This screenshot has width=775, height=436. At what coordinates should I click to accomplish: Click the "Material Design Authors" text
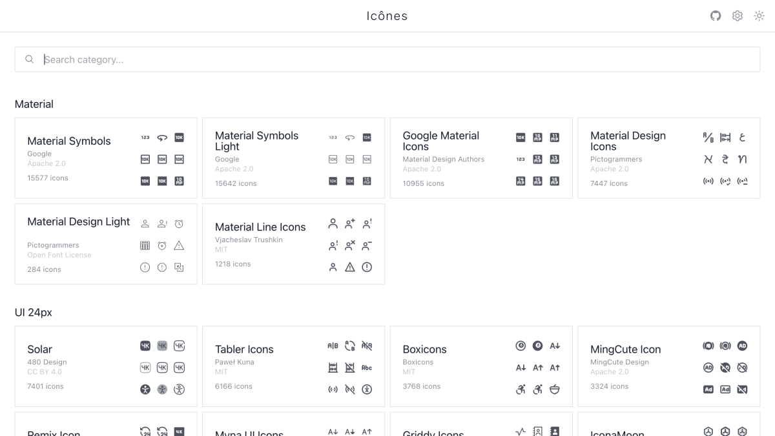coord(444,159)
